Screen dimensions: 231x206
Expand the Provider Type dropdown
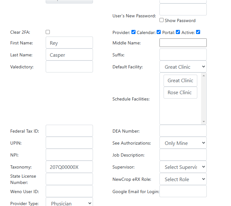tap(69, 203)
